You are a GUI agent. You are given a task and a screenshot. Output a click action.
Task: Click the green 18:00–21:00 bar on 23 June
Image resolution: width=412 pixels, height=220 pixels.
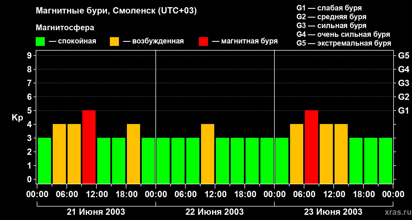tap(371, 161)
